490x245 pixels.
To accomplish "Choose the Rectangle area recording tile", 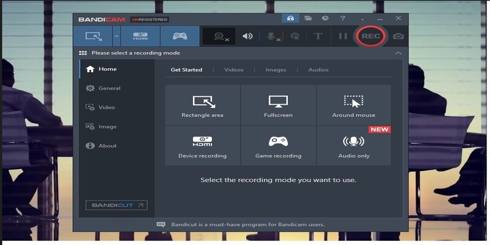I will tap(203, 105).
